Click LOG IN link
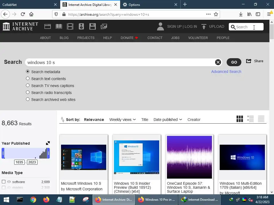The width and height of the screenshot is (274, 205). click(x=191, y=26)
